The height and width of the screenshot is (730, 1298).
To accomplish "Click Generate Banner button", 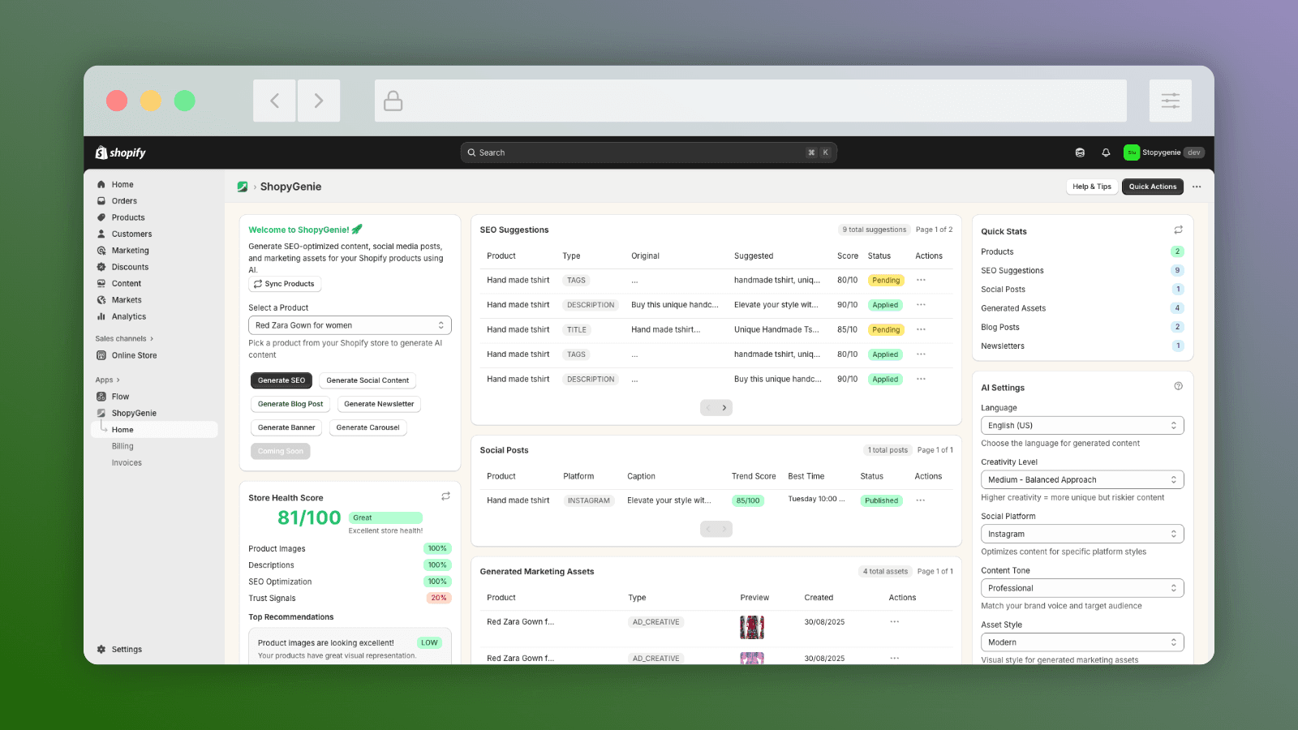I will point(286,427).
